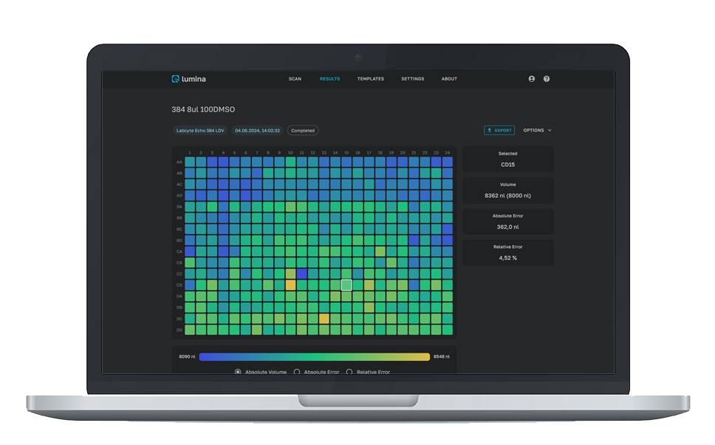The height and width of the screenshot is (445, 715).
Task: Click the help question mark icon
Action: click(x=547, y=79)
